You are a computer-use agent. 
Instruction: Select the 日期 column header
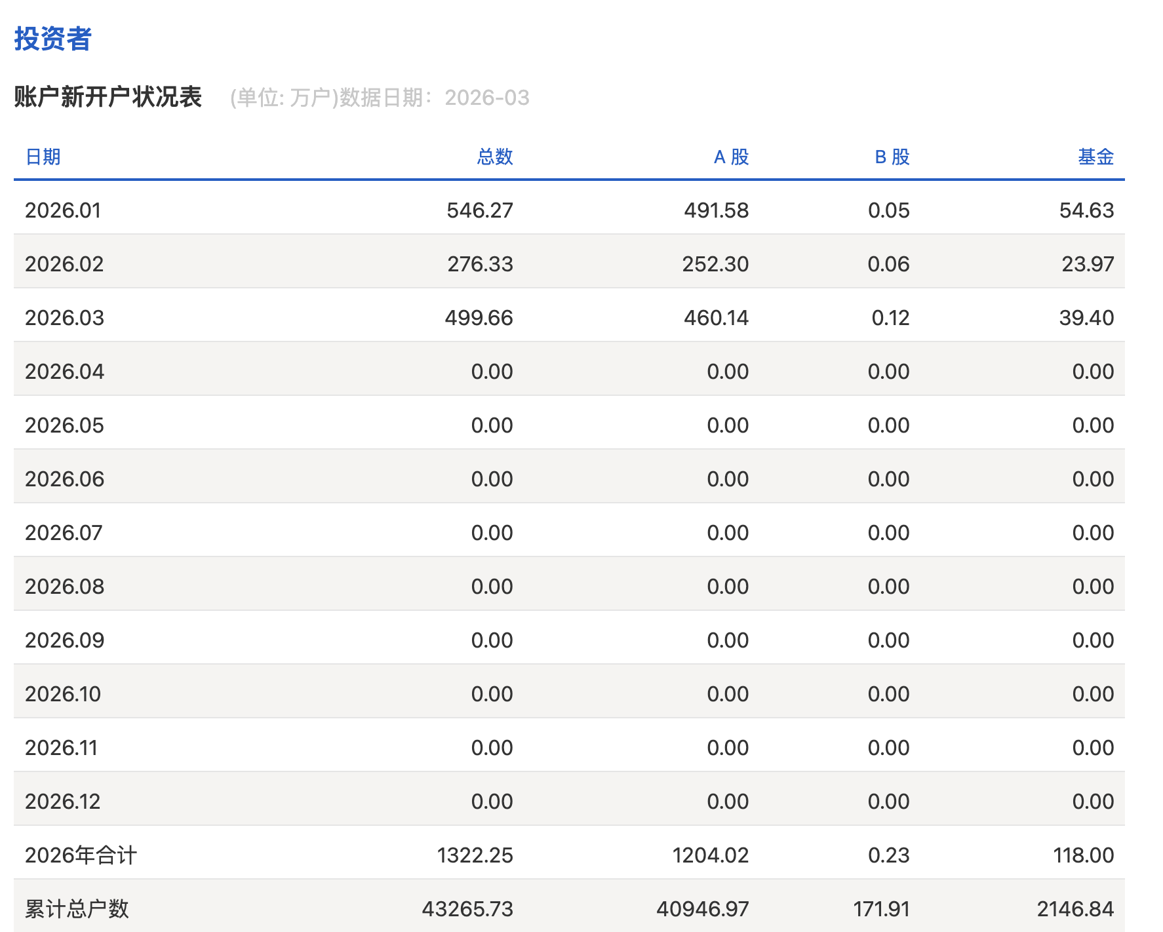tap(43, 157)
